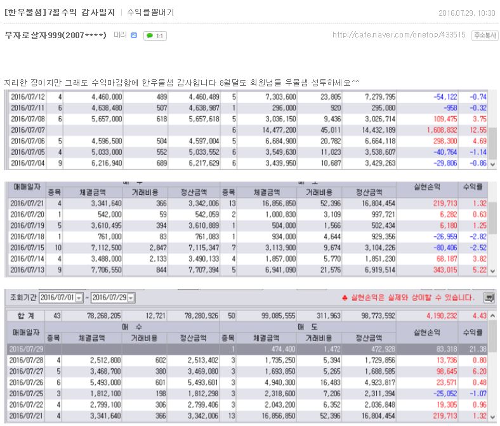Viewport: 500px width, 426px height.
Task: Click the blue blog icon next to 대리
Action: pos(134,35)
